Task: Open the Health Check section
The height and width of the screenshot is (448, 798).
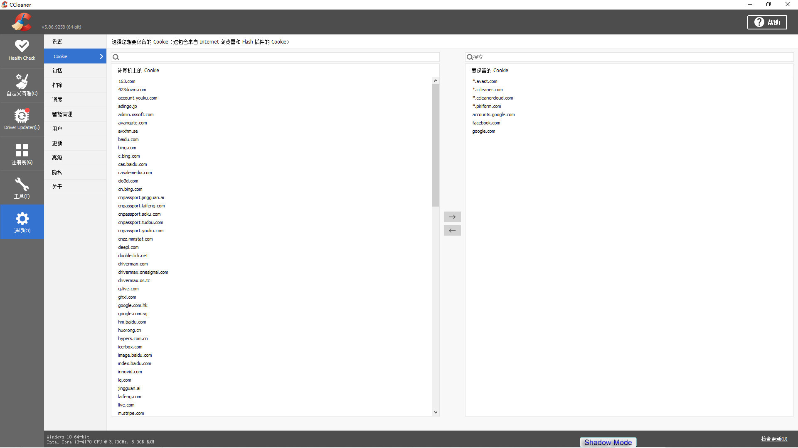Action: [x=22, y=51]
